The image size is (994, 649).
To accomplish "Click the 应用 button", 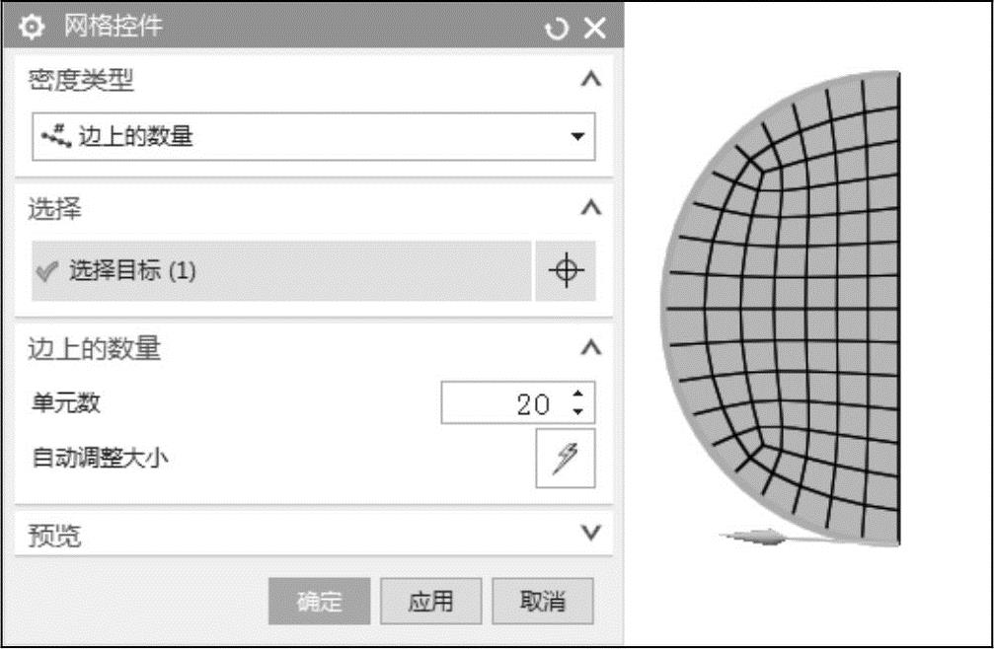I will [430, 602].
